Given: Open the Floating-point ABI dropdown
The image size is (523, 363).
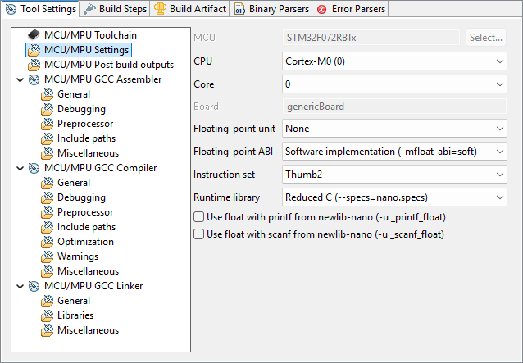Looking at the screenshot, I should click(x=394, y=152).
